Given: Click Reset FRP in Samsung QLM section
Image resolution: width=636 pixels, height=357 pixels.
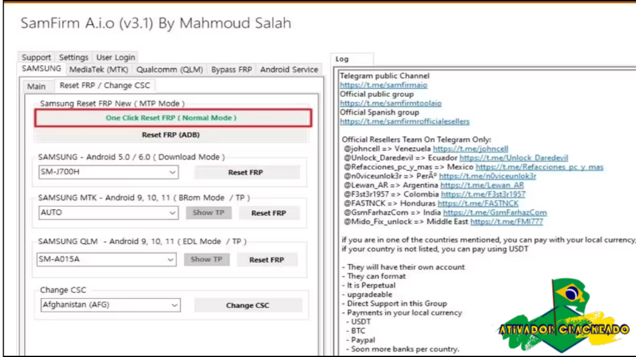Looking at the screenshot, I should (x=266, y=260).
